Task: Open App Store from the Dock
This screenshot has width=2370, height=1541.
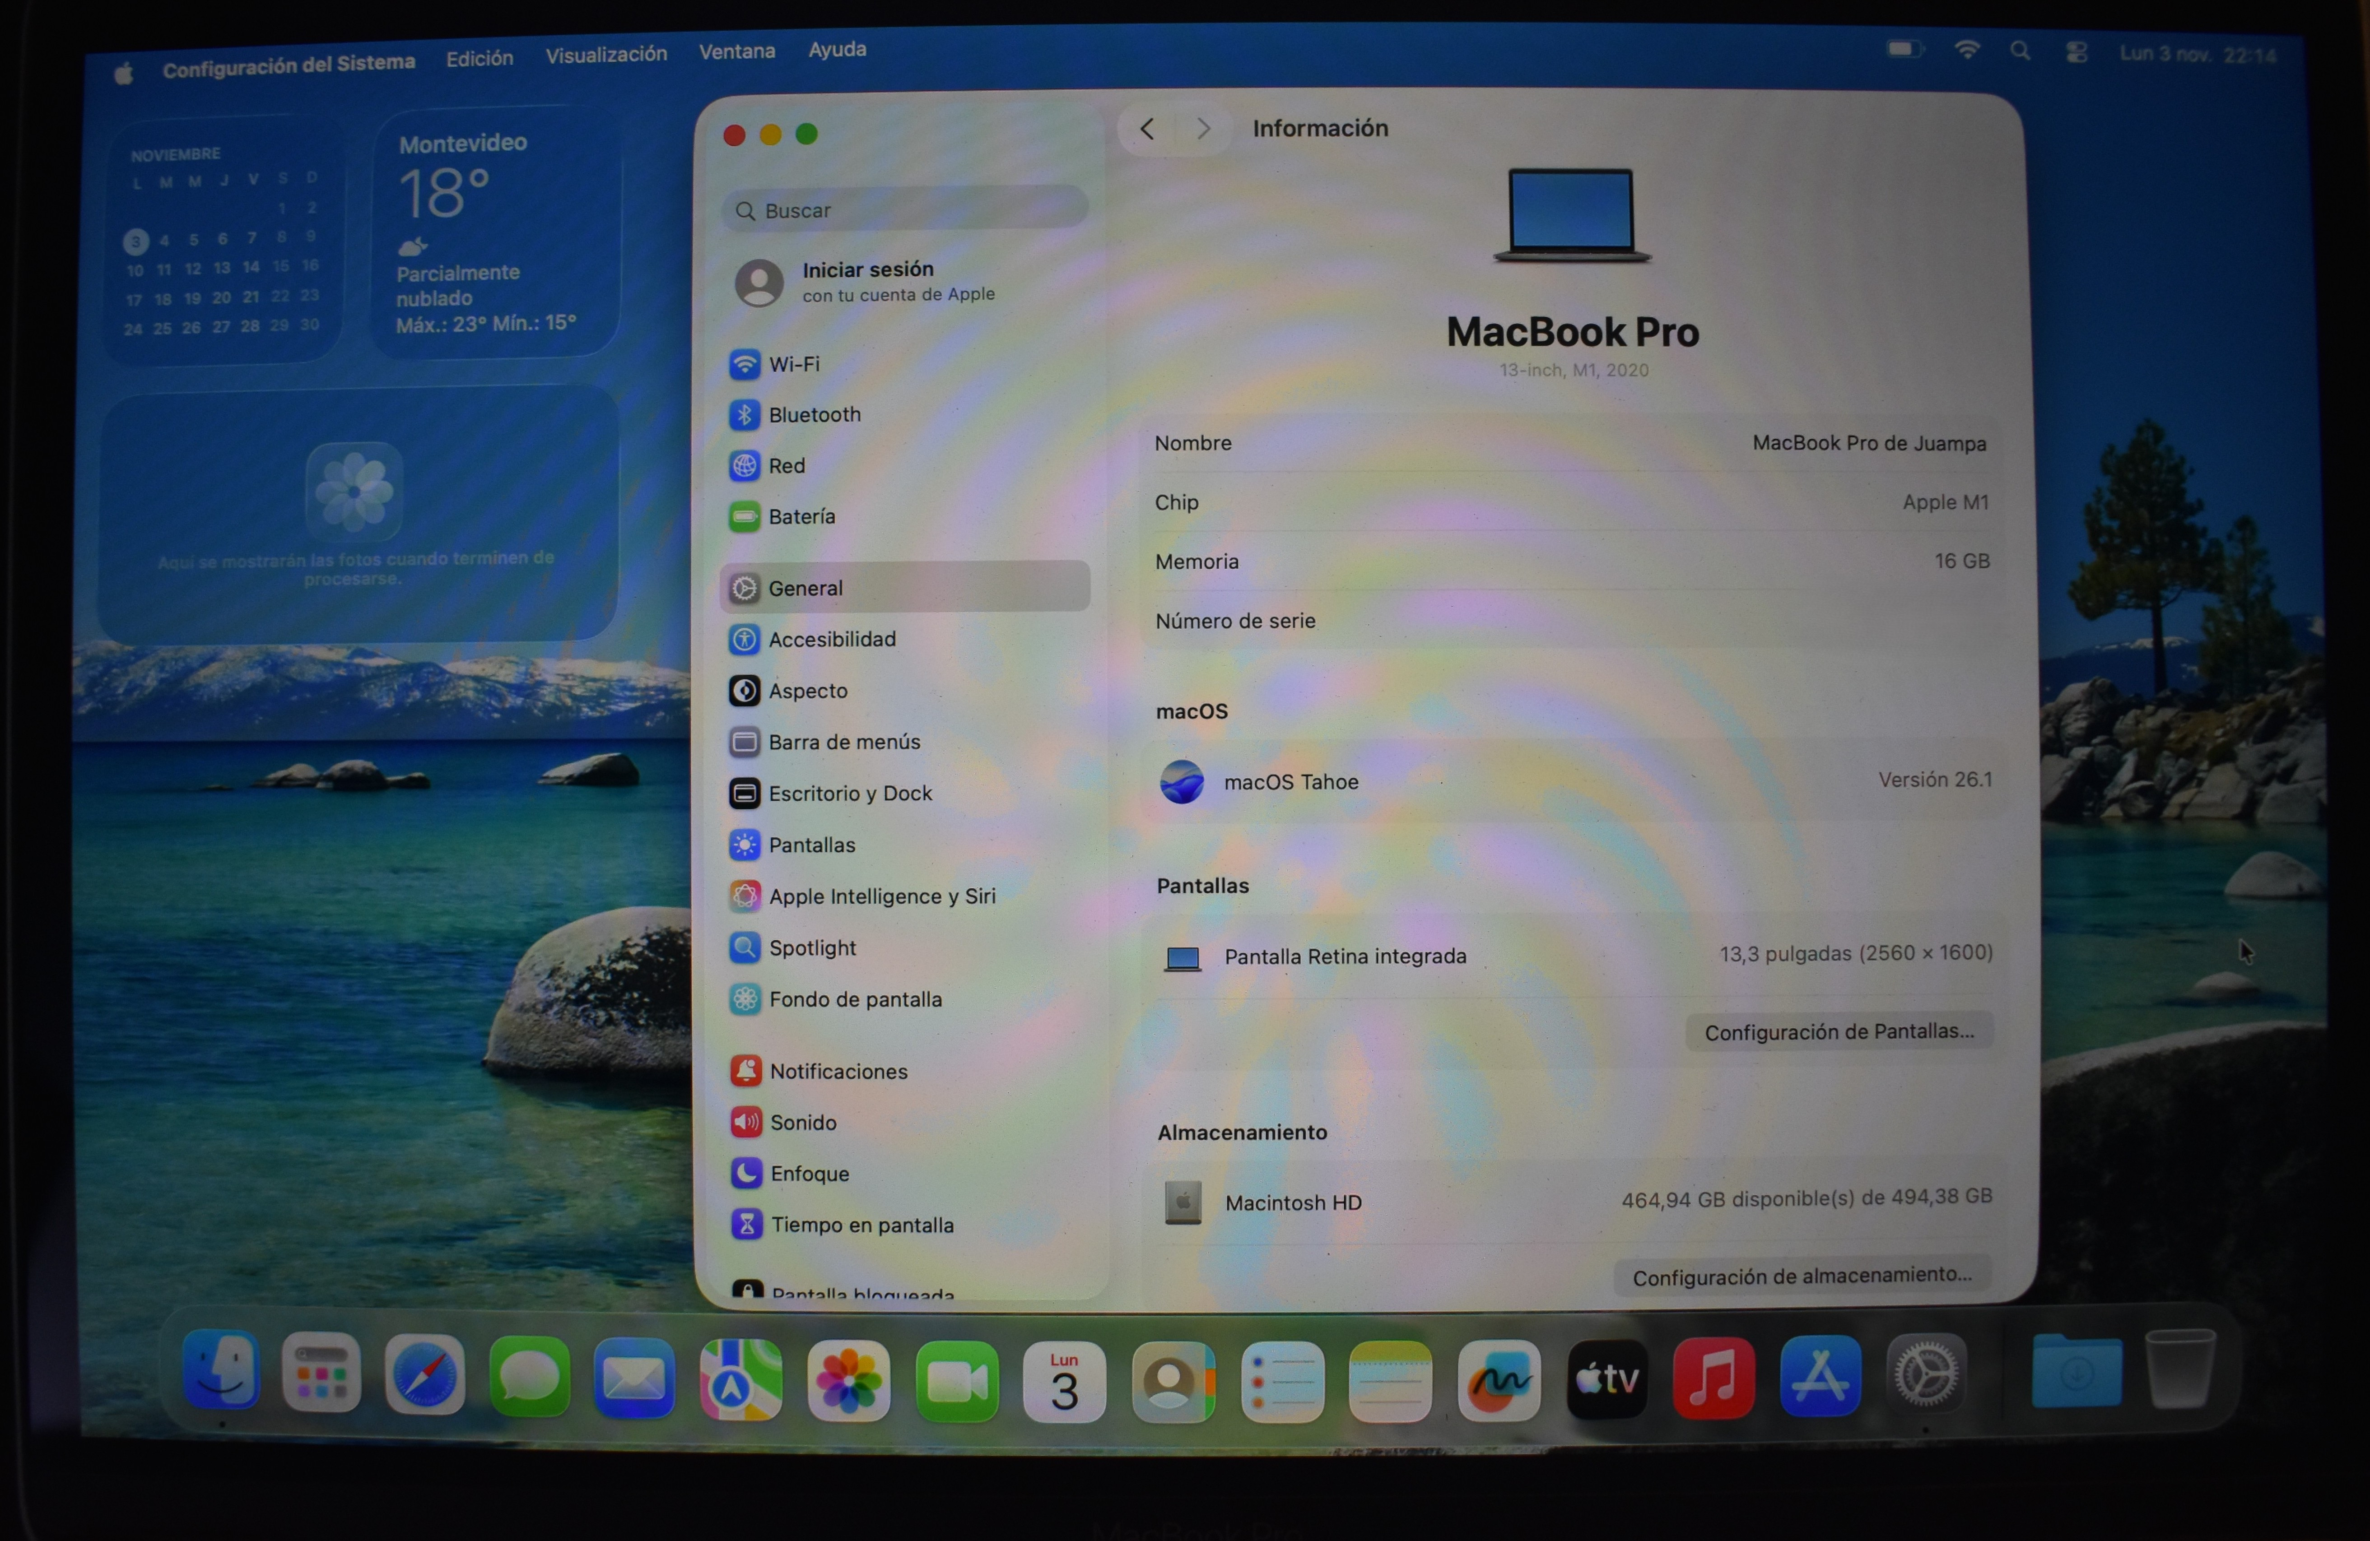Action: (x=1821, y=1376)
